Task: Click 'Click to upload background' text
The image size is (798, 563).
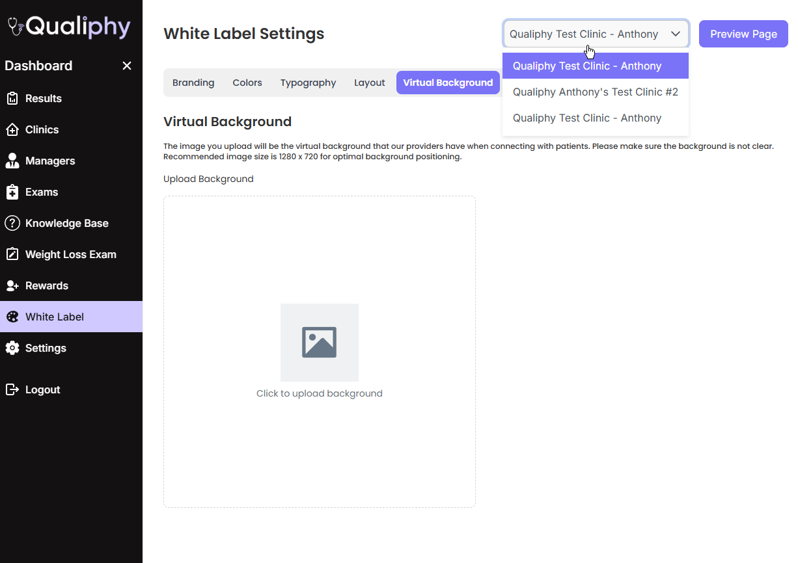Action: click(x=319, y=393)
